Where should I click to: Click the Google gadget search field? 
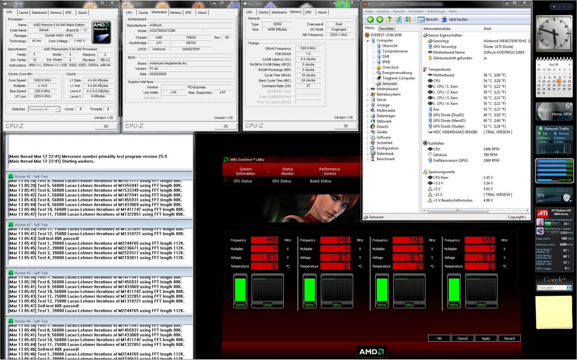point(551,288)
